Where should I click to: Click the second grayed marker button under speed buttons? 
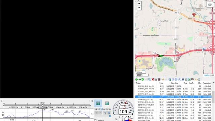[100, 113]
